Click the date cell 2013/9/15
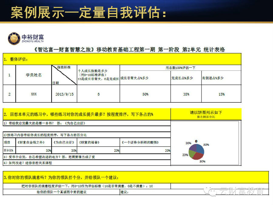 coord(64,94)
